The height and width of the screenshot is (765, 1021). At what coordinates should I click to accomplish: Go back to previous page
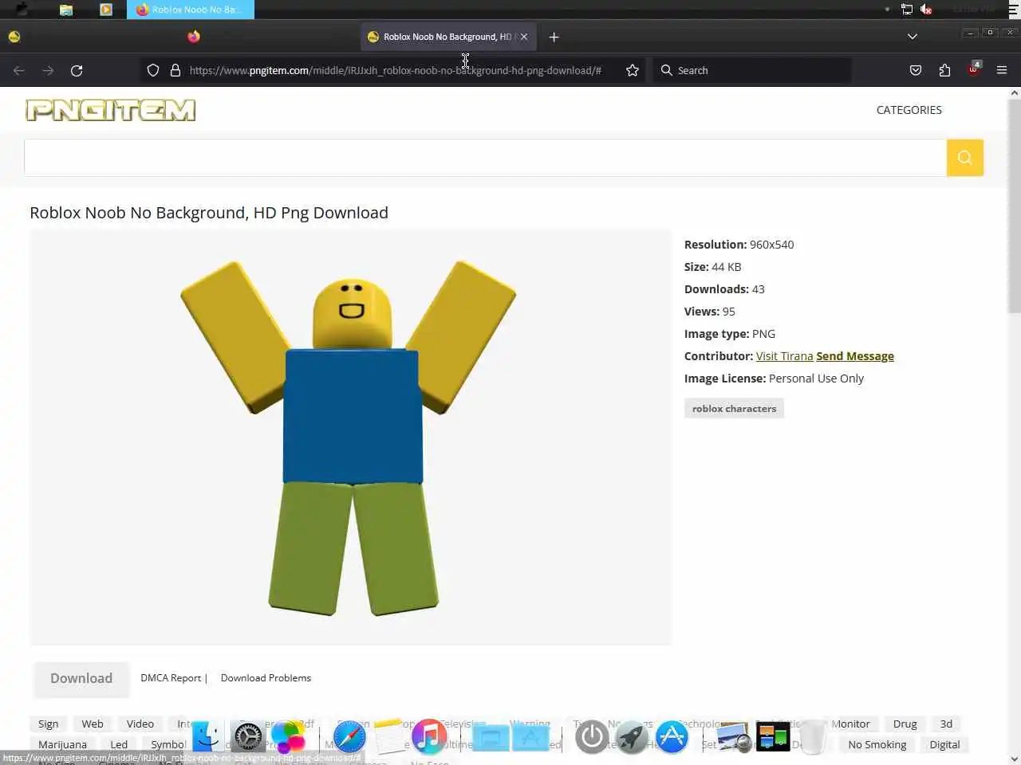pyautogui.click(x=19, y=70)
